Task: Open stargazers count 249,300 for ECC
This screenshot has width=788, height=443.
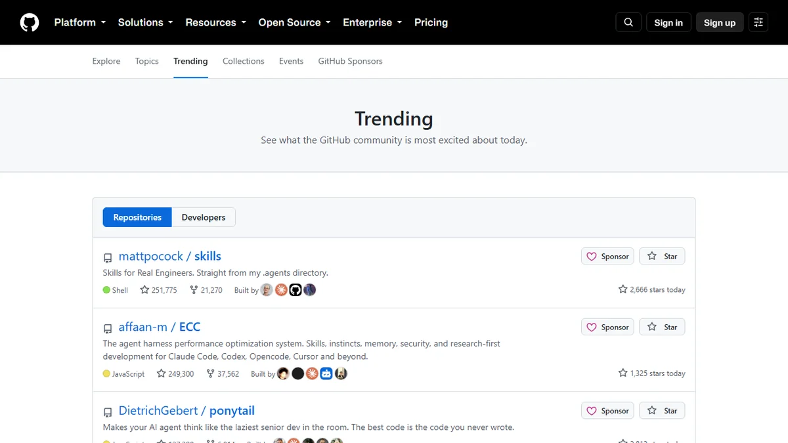Action: click(175, 373)
